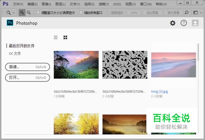Viewport: 205px width, 140px height.
Task: Expand the zoom tool preset dropdown arrow
Action: coord(14,13)
